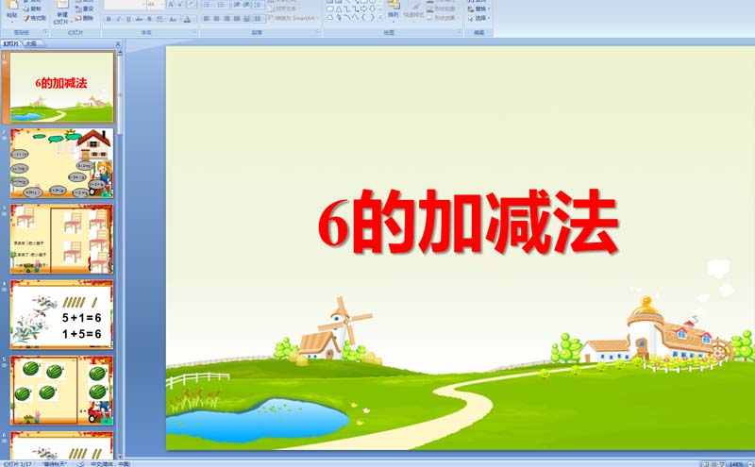Click the New Slide (新建幻灯片) button

[62, 12]
